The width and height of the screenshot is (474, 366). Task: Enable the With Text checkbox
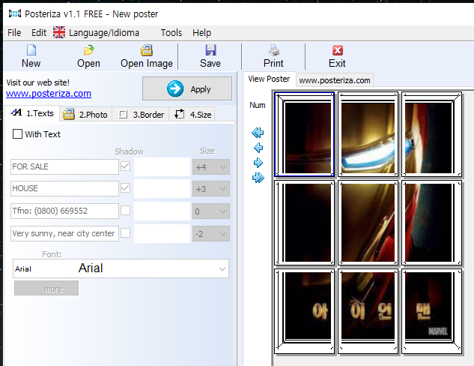(x=17, y=133)
